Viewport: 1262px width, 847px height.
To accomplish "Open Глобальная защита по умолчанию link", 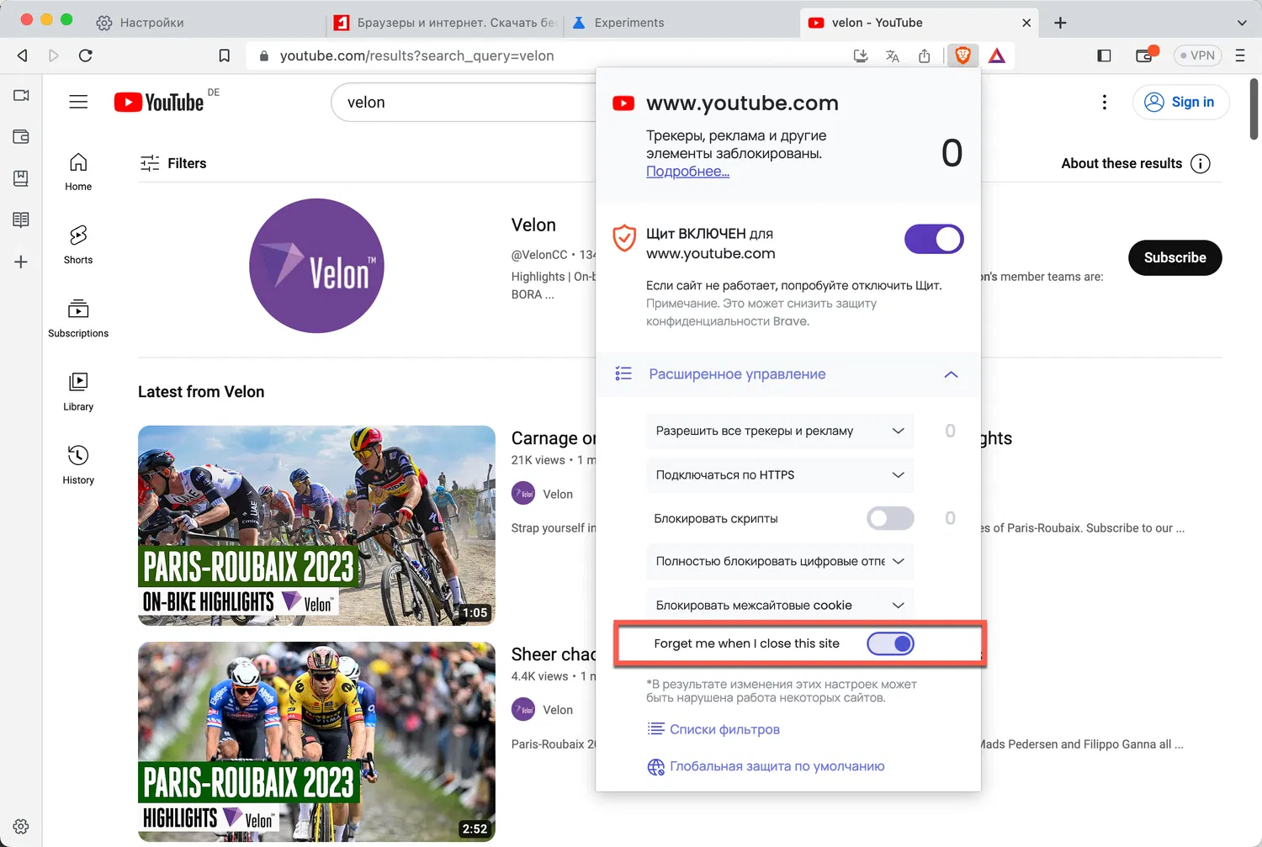I will tap(766, 766).
